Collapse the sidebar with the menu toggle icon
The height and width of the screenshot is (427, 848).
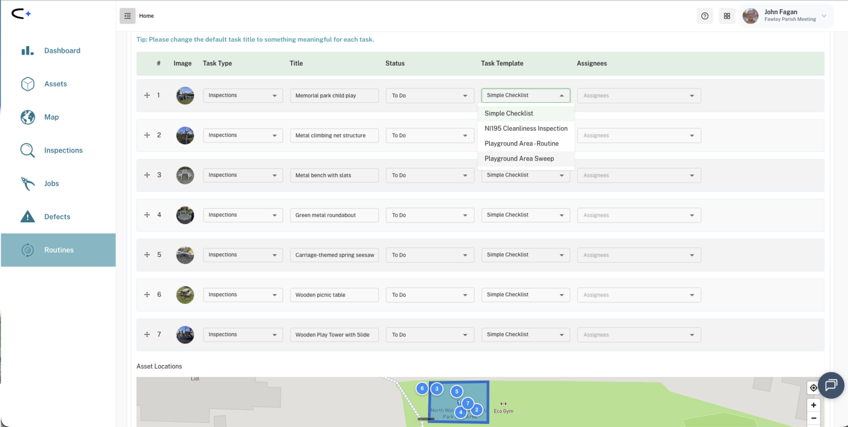pyautogui.click(x=127, y=16)
